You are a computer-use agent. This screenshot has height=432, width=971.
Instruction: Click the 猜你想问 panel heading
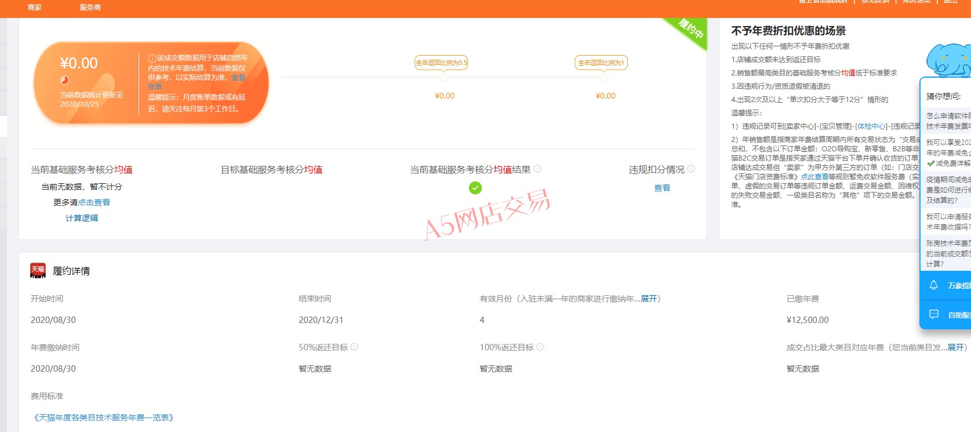click(x=943, y=96)
